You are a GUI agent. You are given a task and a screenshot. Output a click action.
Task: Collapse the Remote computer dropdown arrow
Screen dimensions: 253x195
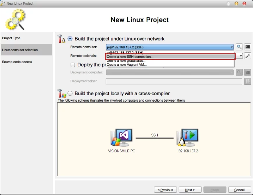[231, 47]
